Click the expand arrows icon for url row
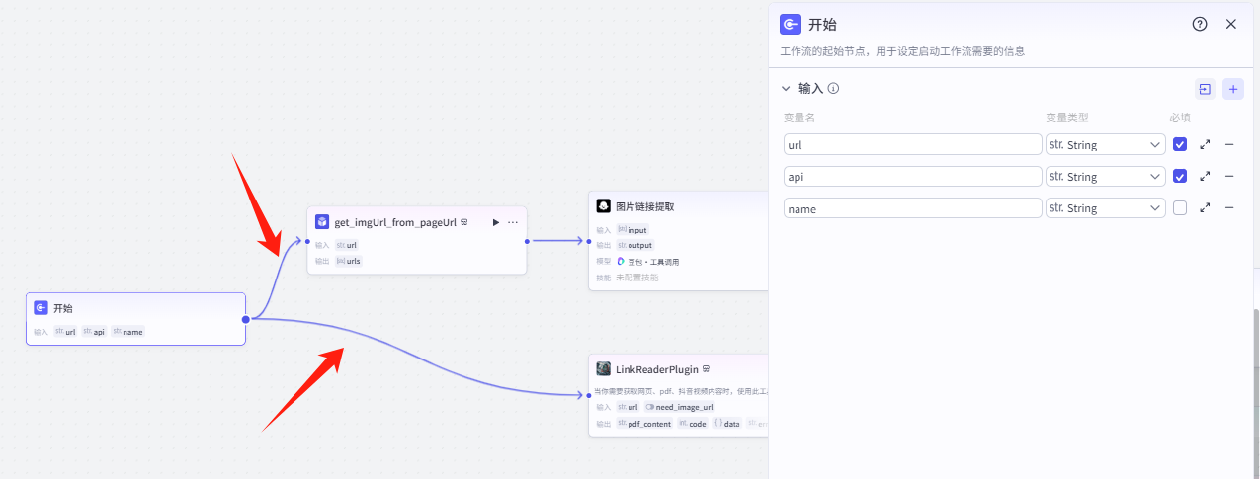This screenshot has height=479, width=1260. (1205, 144)
